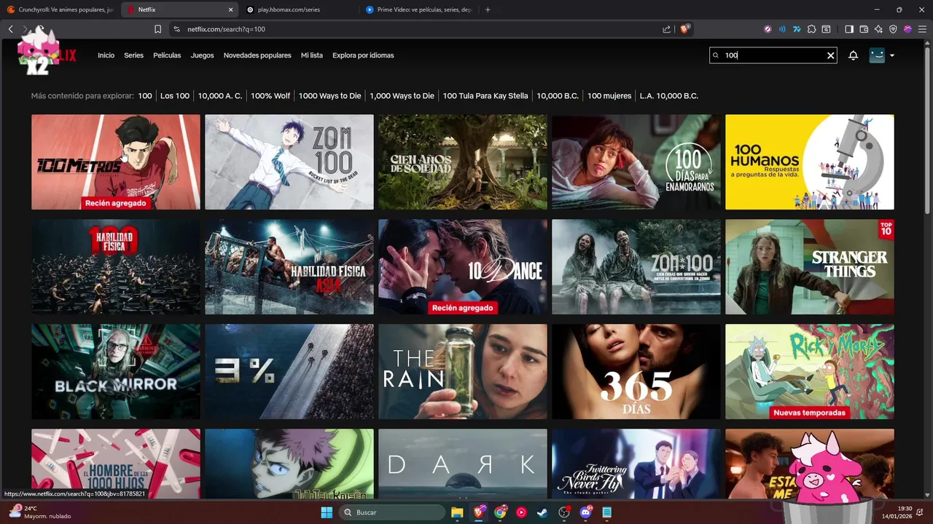
Task: Click the '10,000 A. C.' suggestion
Action: coord(220,96)
